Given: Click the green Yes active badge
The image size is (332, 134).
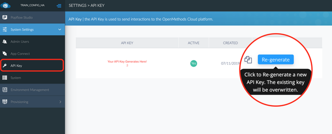Looking at the screenshot, I should pyautogui.click(x=194, y=63).
